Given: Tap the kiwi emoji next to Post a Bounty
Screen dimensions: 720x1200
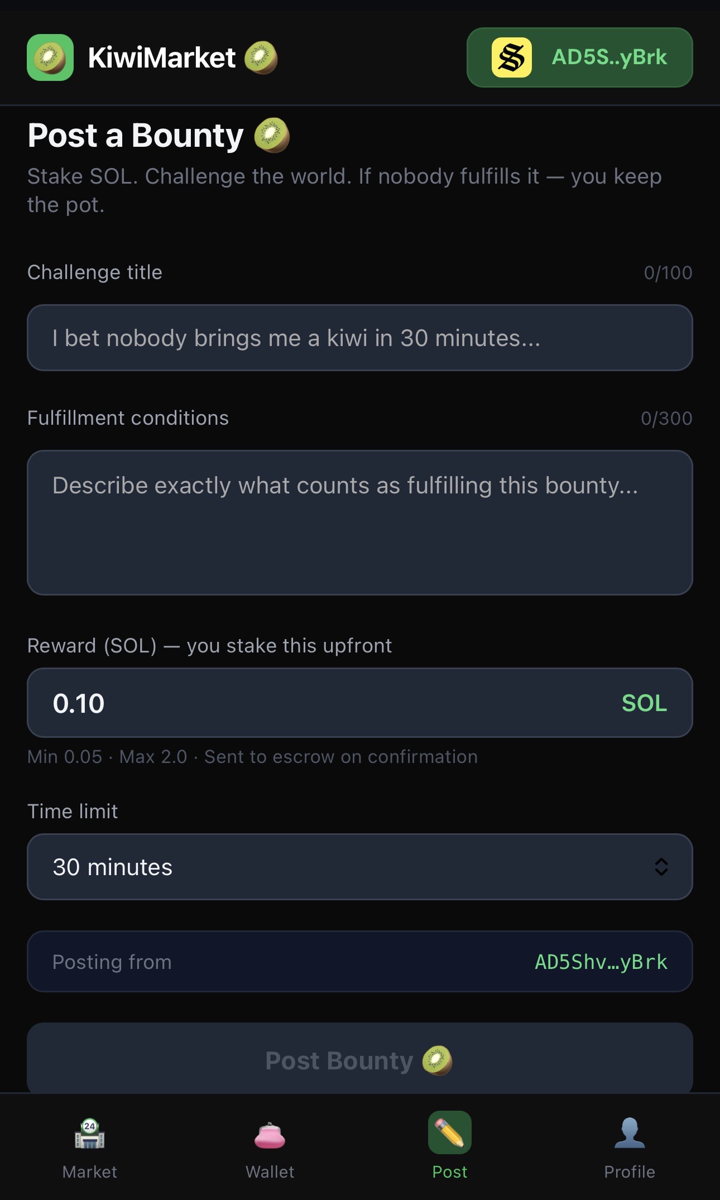Looking at the screenshot, I should click(272, 135).
